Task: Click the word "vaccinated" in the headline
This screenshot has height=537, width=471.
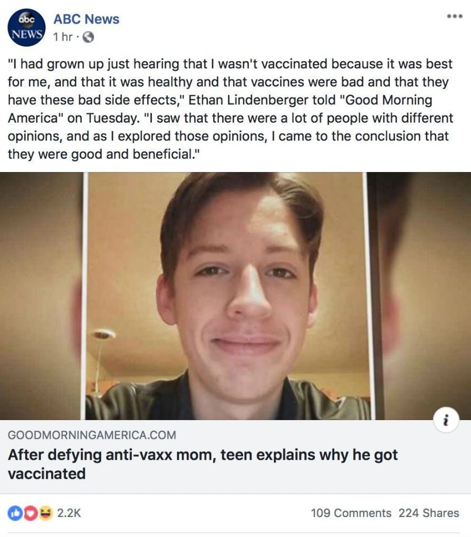Action: point(47,474)
